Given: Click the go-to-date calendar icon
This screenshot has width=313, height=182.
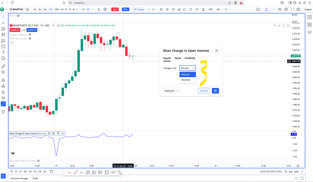Looking at the screenshot, I should point(52,172).
